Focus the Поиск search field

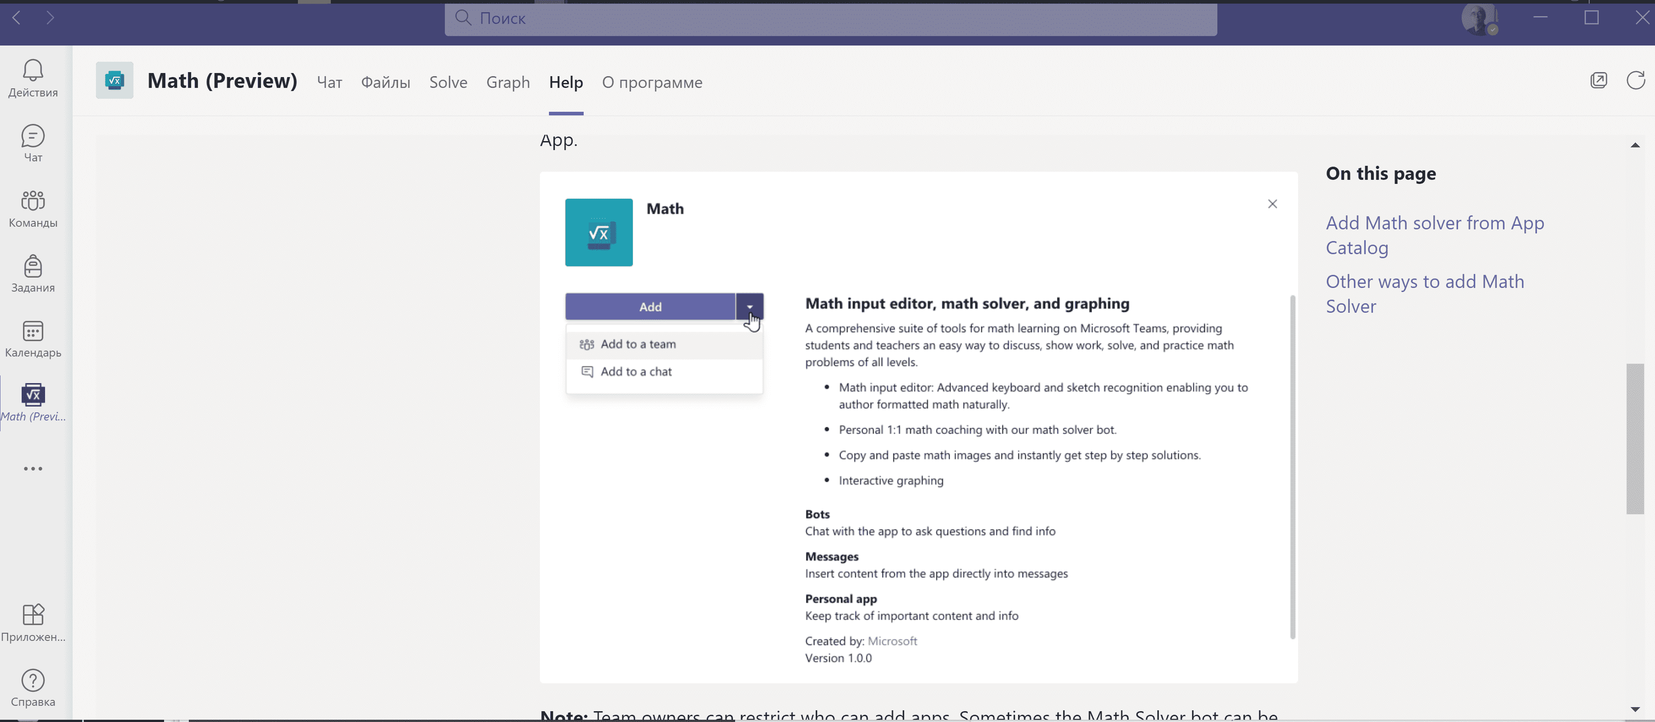(x=831, y=18)
